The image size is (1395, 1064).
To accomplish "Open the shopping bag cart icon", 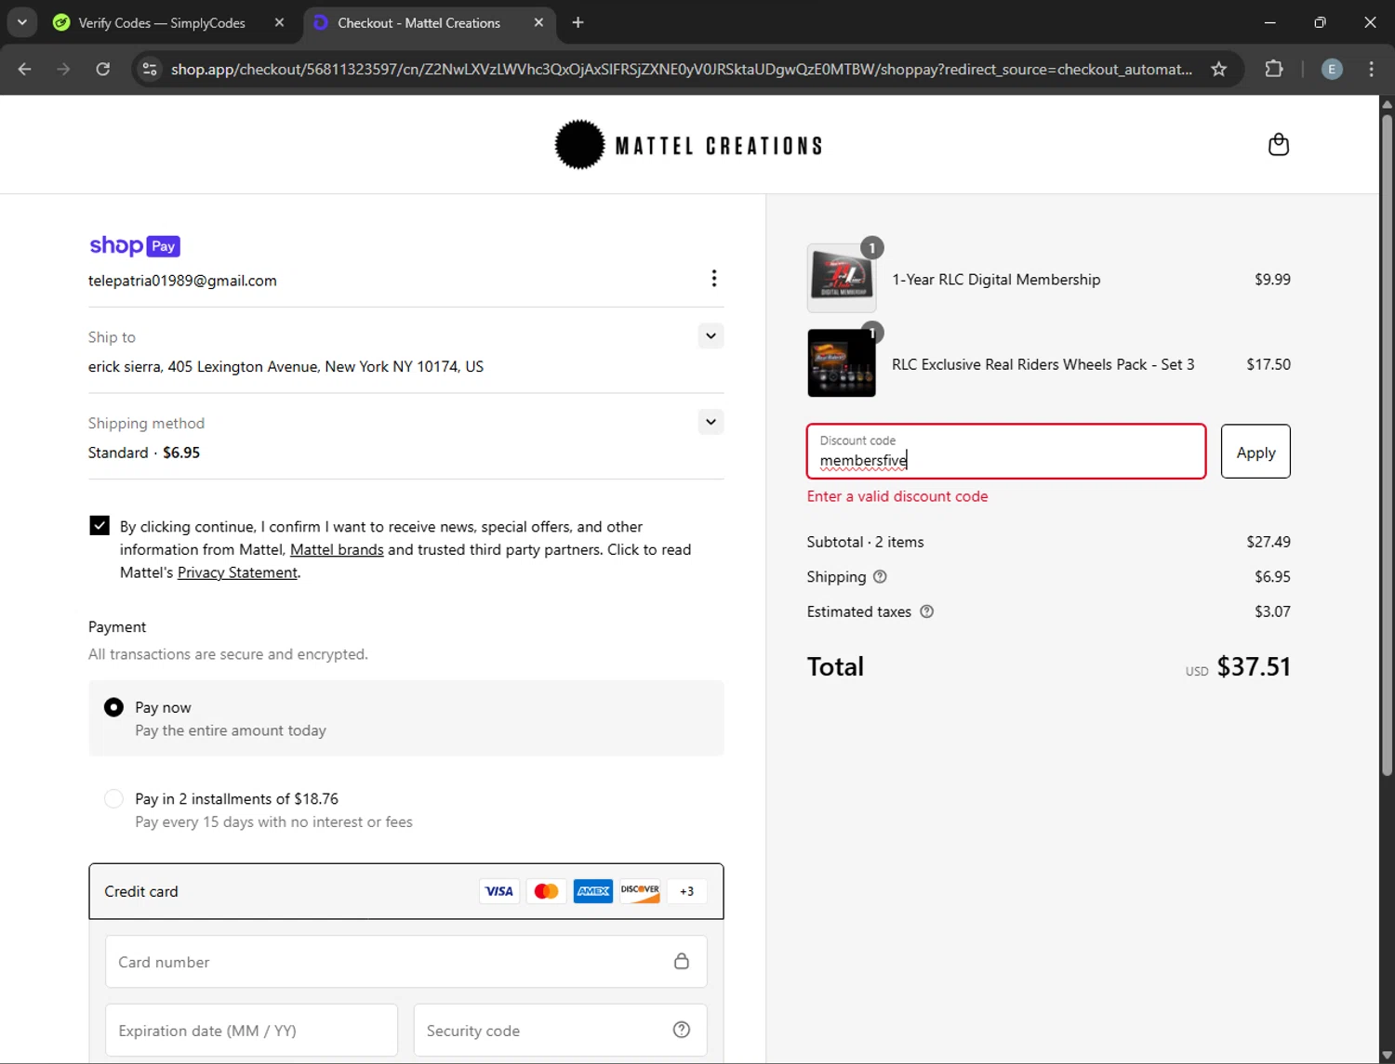I will pyautogui.click(x=1278, y=145).
